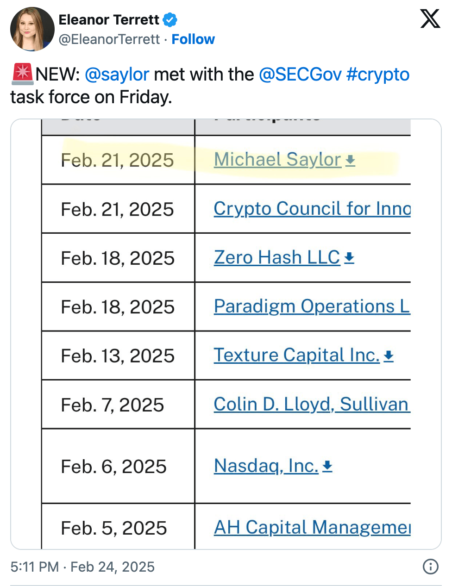Click the download icon next to Nasdaq, Inc.
The image size is (452, 586).
[327, 467]
